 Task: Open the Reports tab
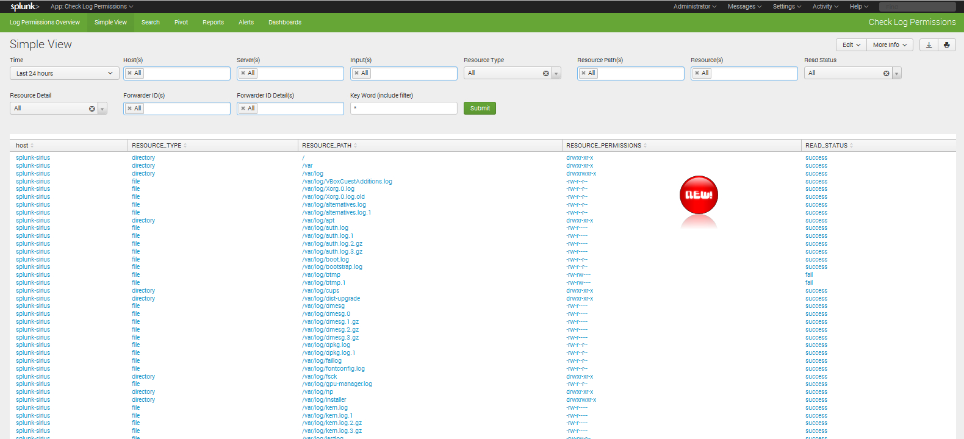[213, 22]
